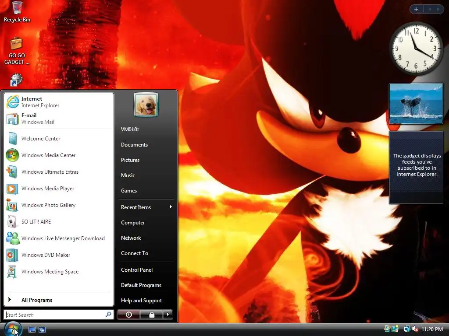Open Default Programs
This screenshot has height=336, width=449.
(x=146, y=285)
